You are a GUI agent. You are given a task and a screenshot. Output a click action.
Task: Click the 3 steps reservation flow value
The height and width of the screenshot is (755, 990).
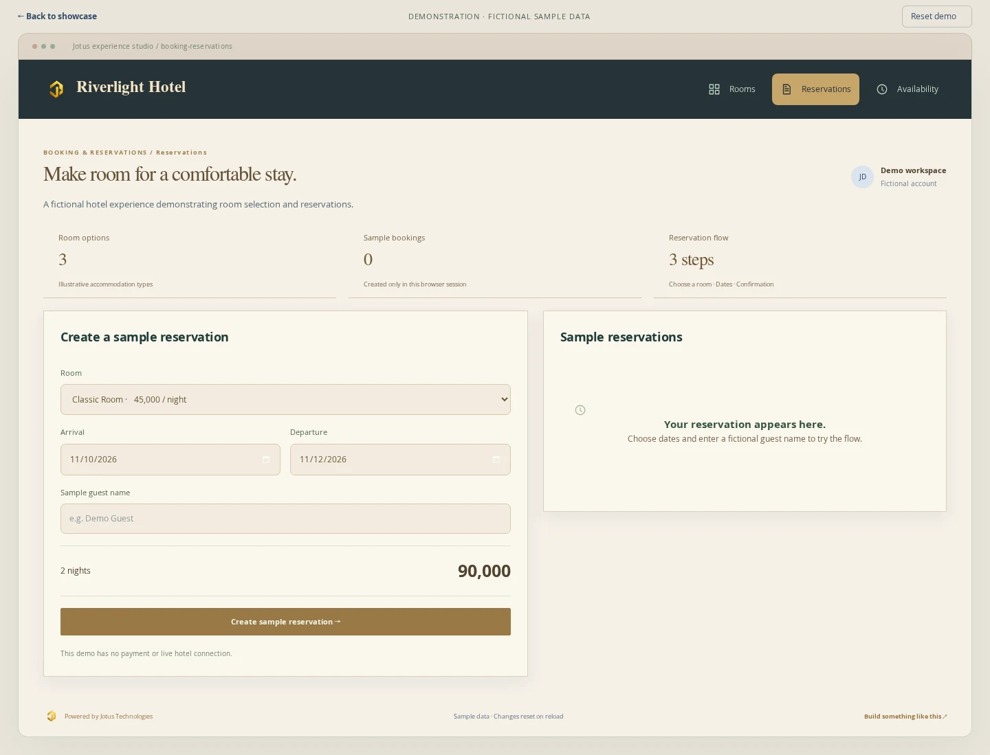pyautogui.click(x=692, y=260)
